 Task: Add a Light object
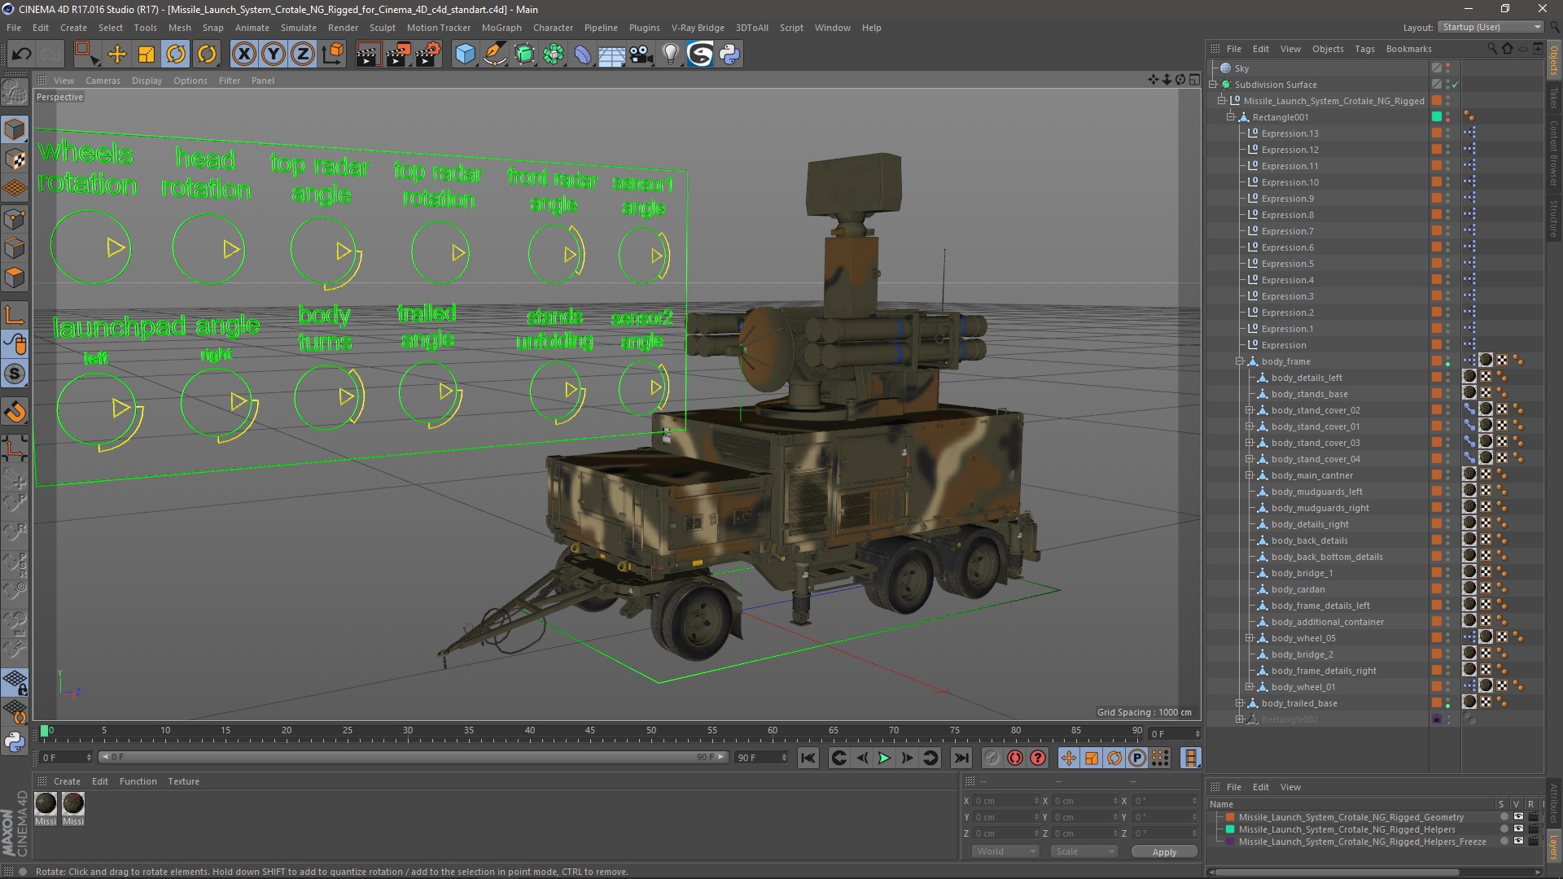click(x=670, y=55)
